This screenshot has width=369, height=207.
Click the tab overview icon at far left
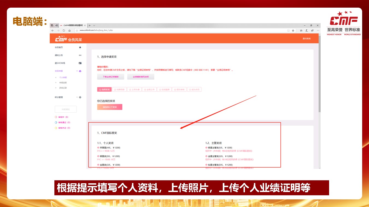52,25
